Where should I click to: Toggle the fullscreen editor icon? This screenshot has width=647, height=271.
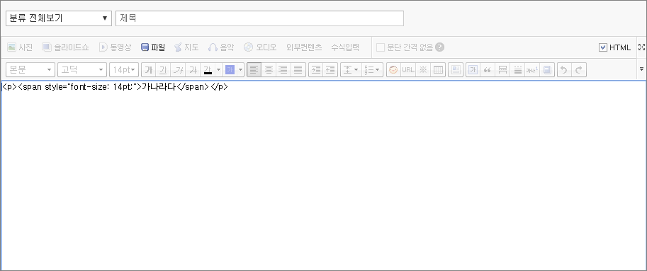641,47
